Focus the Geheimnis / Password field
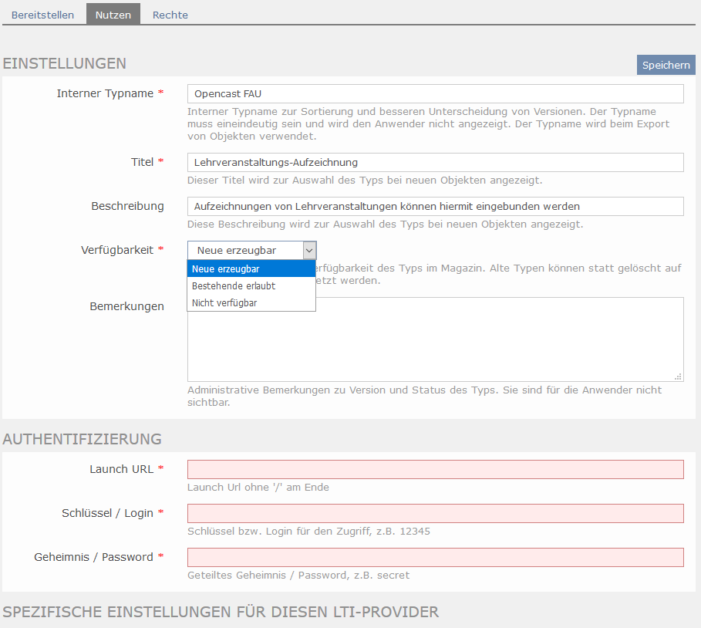Screen dimensions: 701x628 tap(435, 557)
